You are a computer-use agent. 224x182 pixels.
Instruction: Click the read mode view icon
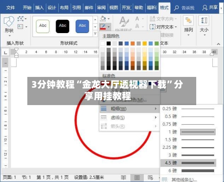(123, 178)
